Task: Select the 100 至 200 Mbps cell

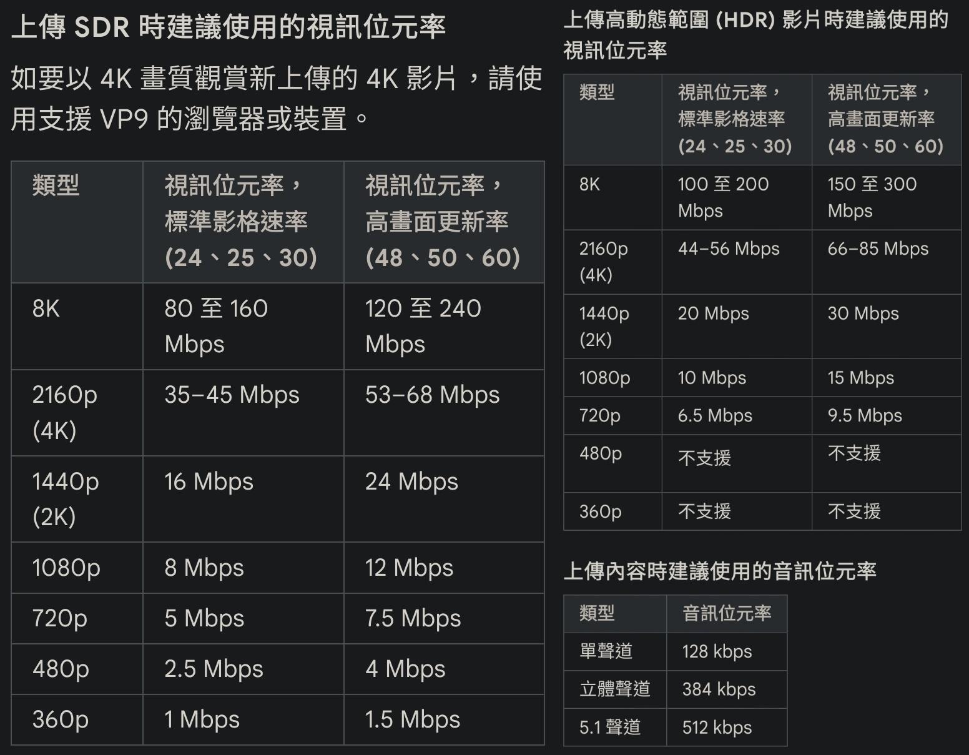Action: 723,197
